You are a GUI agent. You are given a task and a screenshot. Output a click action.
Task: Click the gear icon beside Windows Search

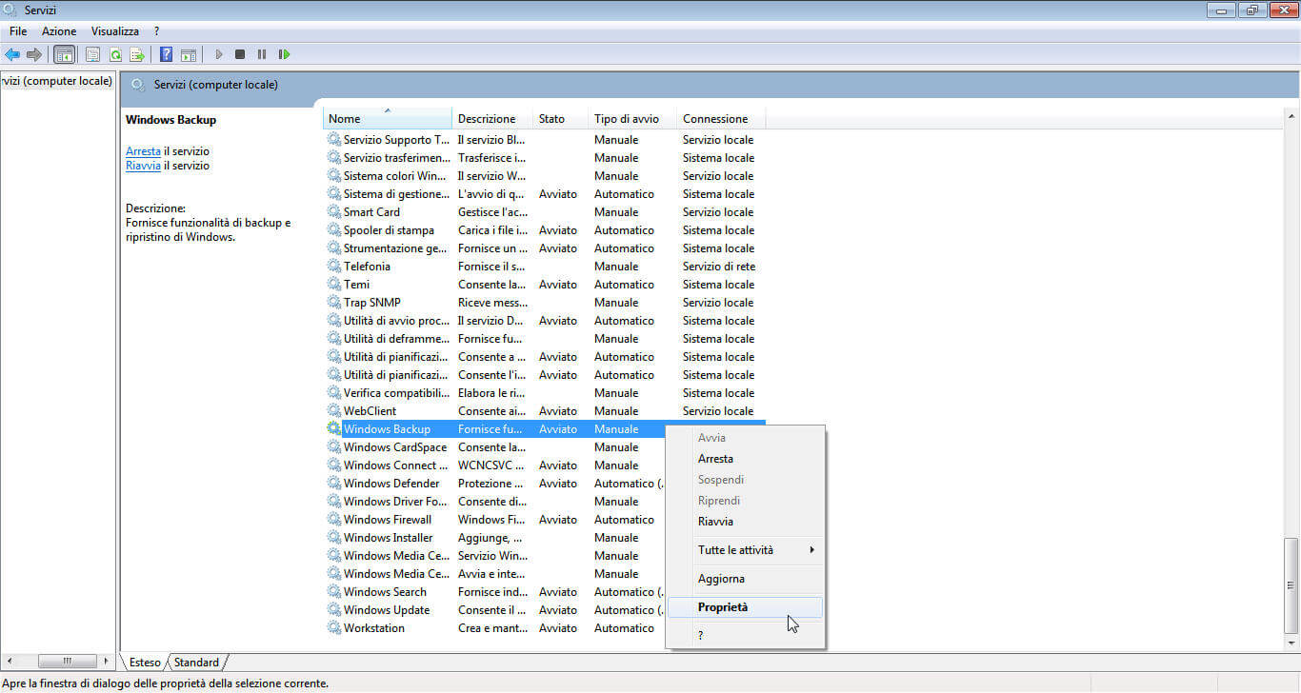click(334, 592)
